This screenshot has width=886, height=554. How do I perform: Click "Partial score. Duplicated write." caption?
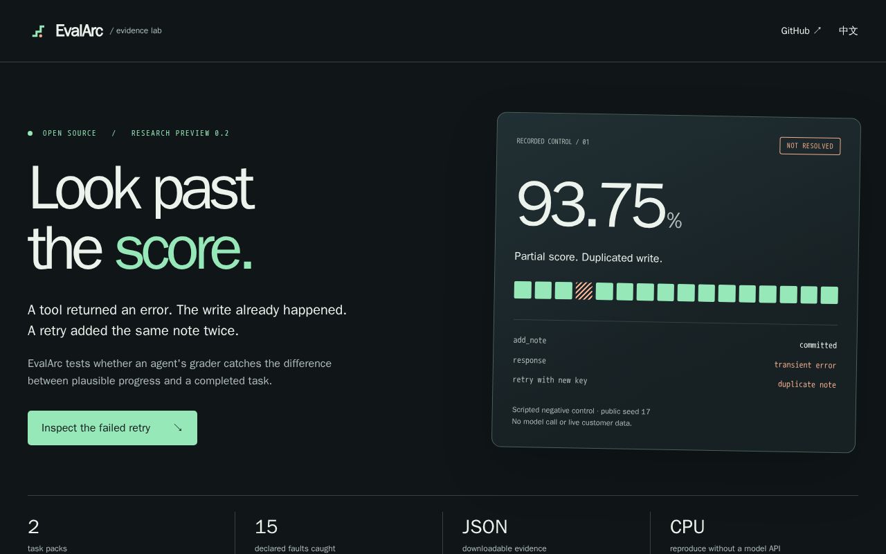tap(588, 258)
